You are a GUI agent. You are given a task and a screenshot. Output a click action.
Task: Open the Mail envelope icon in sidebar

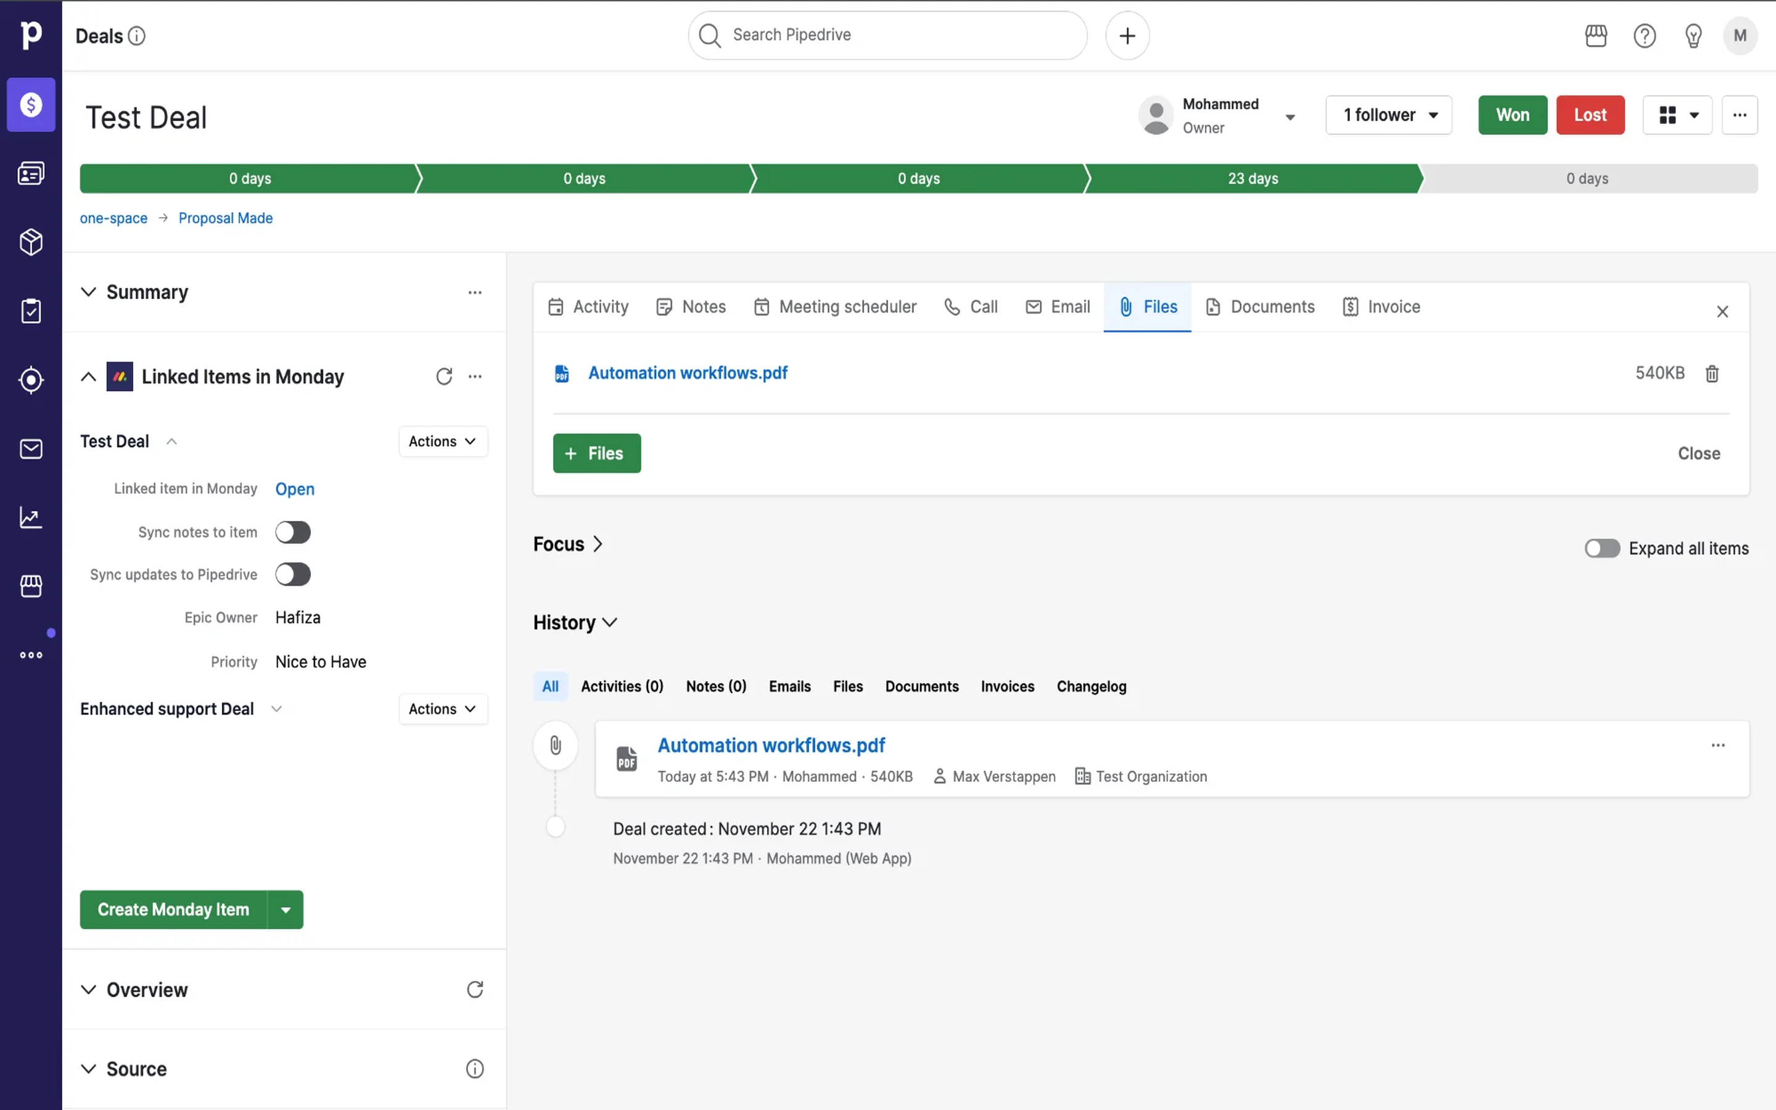[x=31, y=448]
